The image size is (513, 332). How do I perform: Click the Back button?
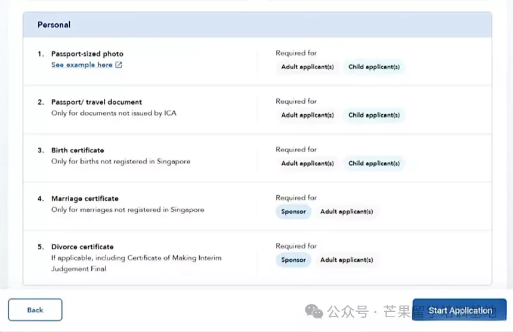[x=35, y=310]
